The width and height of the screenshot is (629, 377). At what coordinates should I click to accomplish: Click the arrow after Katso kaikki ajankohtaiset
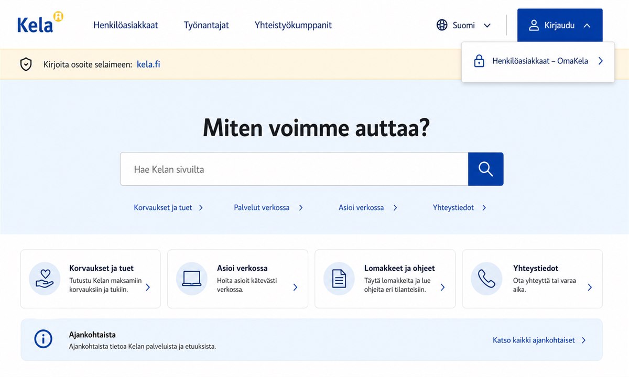click(x=584, y=340)
